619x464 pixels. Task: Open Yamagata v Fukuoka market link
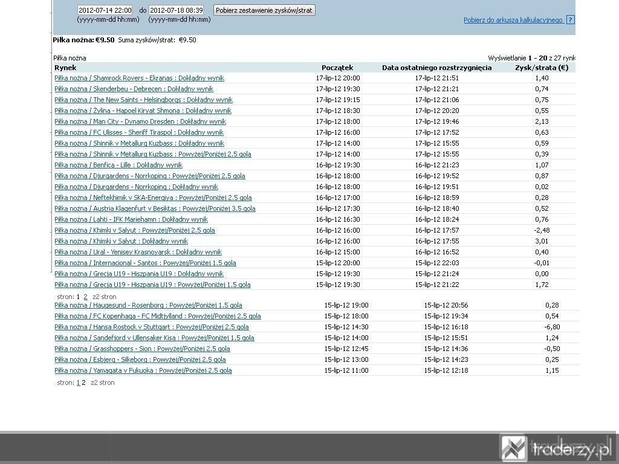[x=143, y=370]
